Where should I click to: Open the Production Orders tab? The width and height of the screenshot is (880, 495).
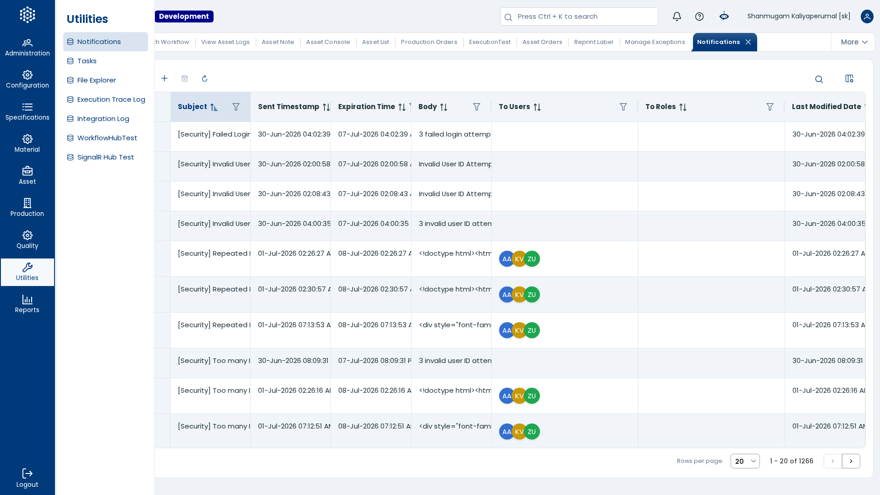pyautogui.click(x=429, y=42)
